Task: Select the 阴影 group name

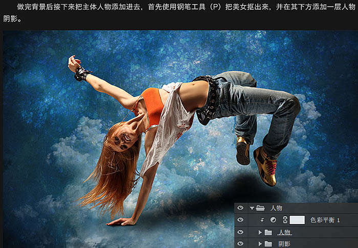Action: pyautogui.click(x=284, y=243)
